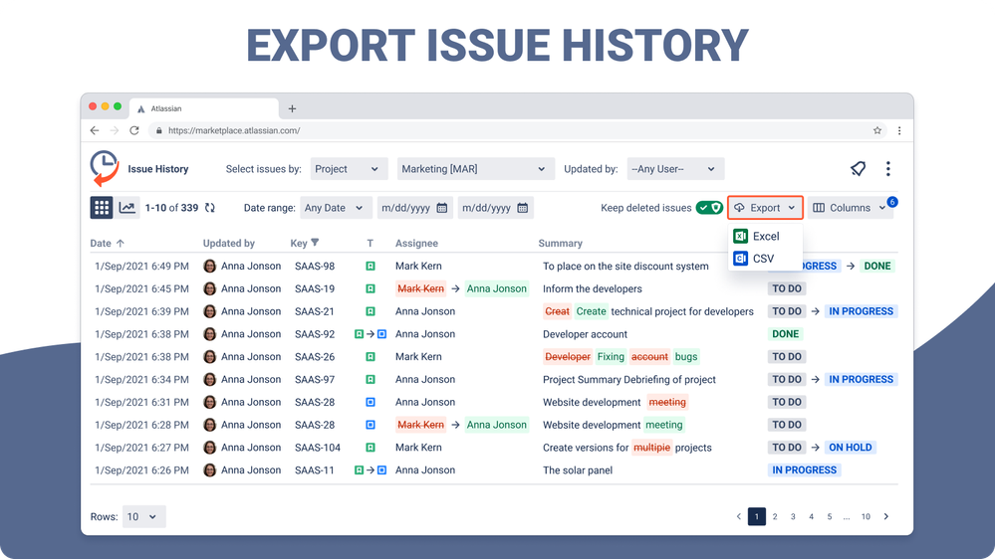Open issue key SAAS-98
Viewport: 995px width, 559px height.
[x=315, y=267]
